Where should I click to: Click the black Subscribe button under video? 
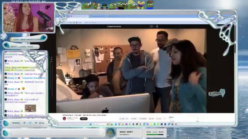point(84,119)
